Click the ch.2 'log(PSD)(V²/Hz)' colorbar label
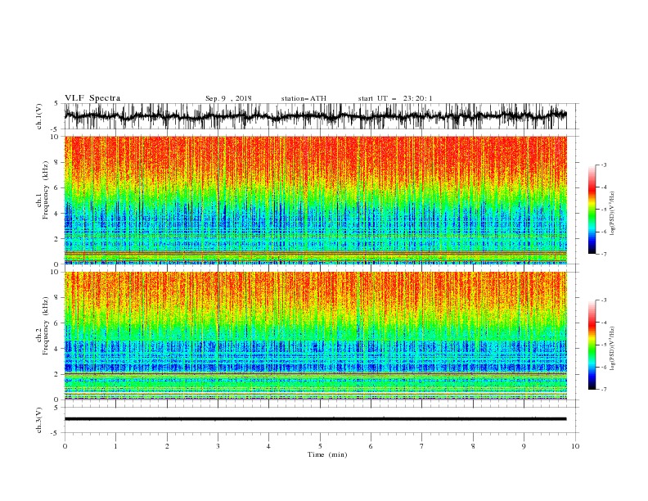 pos(612,349)
